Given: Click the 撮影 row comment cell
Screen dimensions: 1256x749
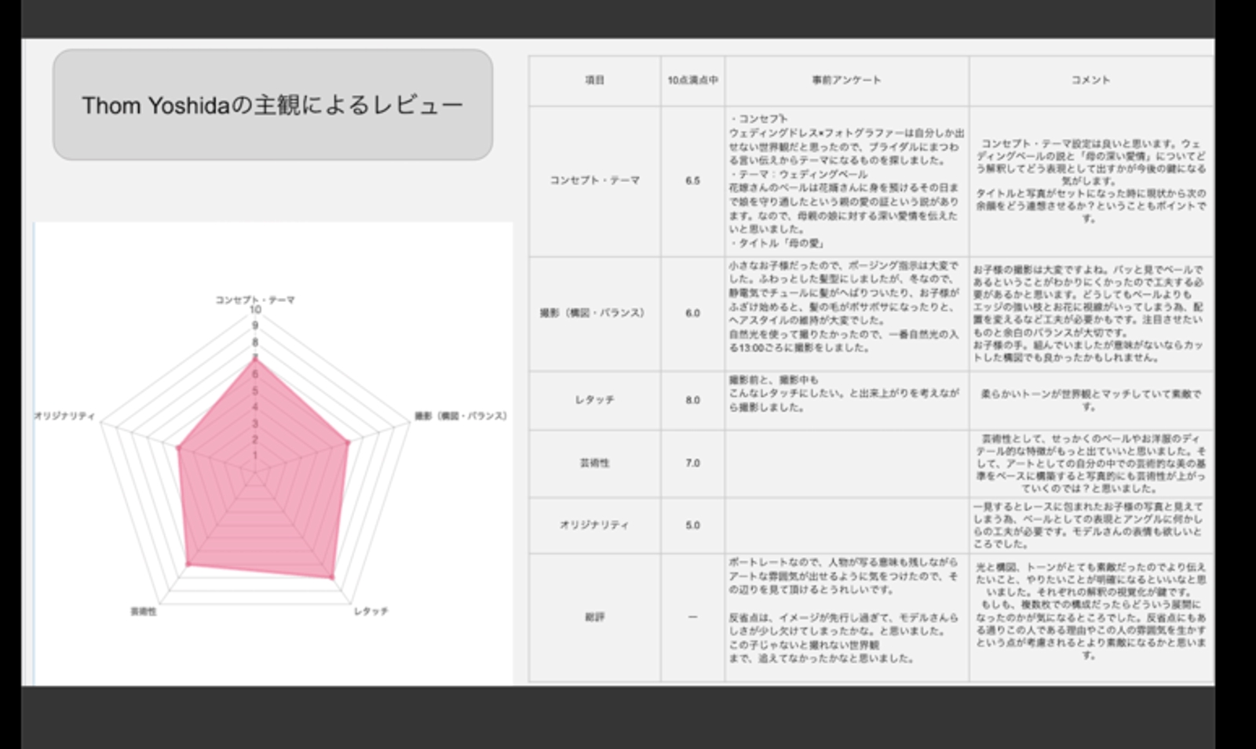Looking at the screenshot, I should [x=1090, y=313].
